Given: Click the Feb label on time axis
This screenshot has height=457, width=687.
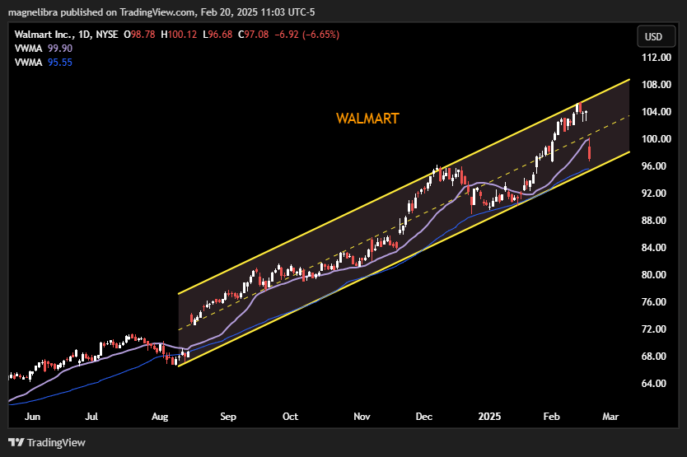Looking at the screenshot, I should (x=552, y=417).
